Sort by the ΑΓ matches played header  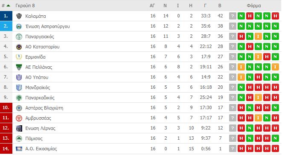coord(152,6)
